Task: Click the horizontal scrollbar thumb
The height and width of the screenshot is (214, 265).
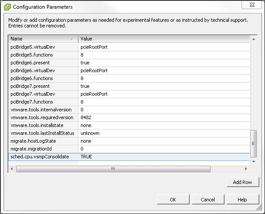Action: pyautogui.click(x=113, y=169)
